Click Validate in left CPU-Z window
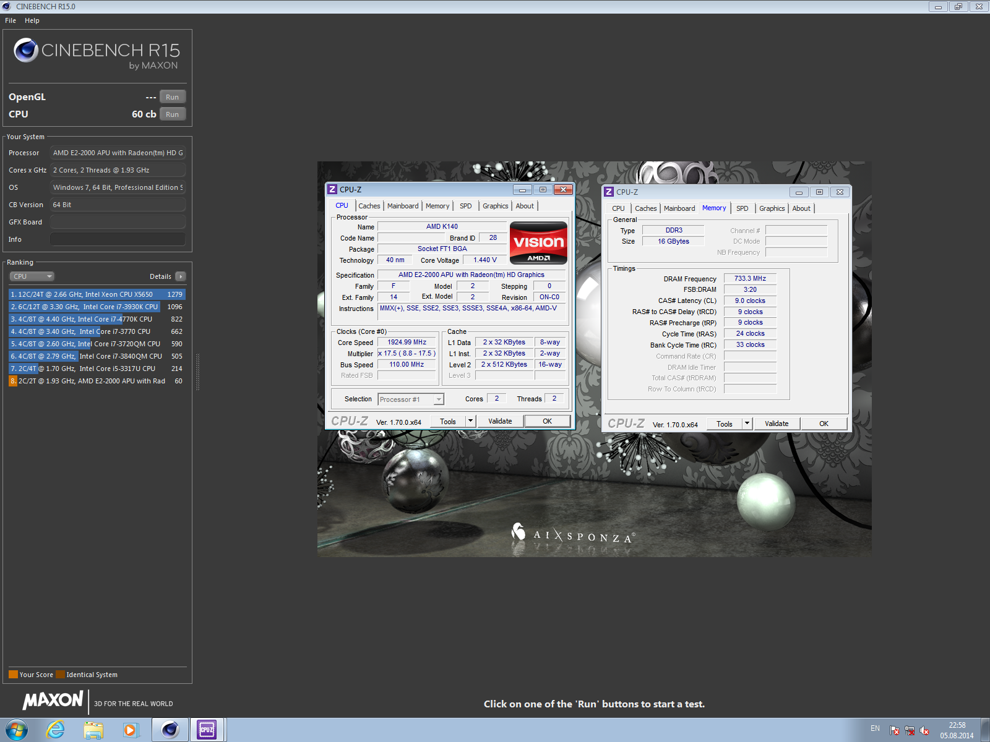 click(500, 422)
